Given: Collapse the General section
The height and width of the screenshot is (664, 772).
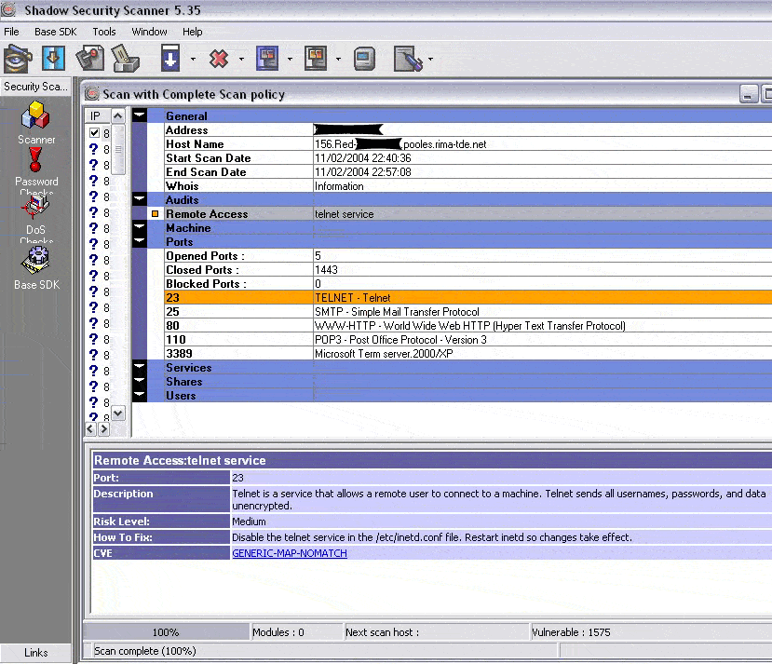Looking at the screenshot, I should [140, 115].
